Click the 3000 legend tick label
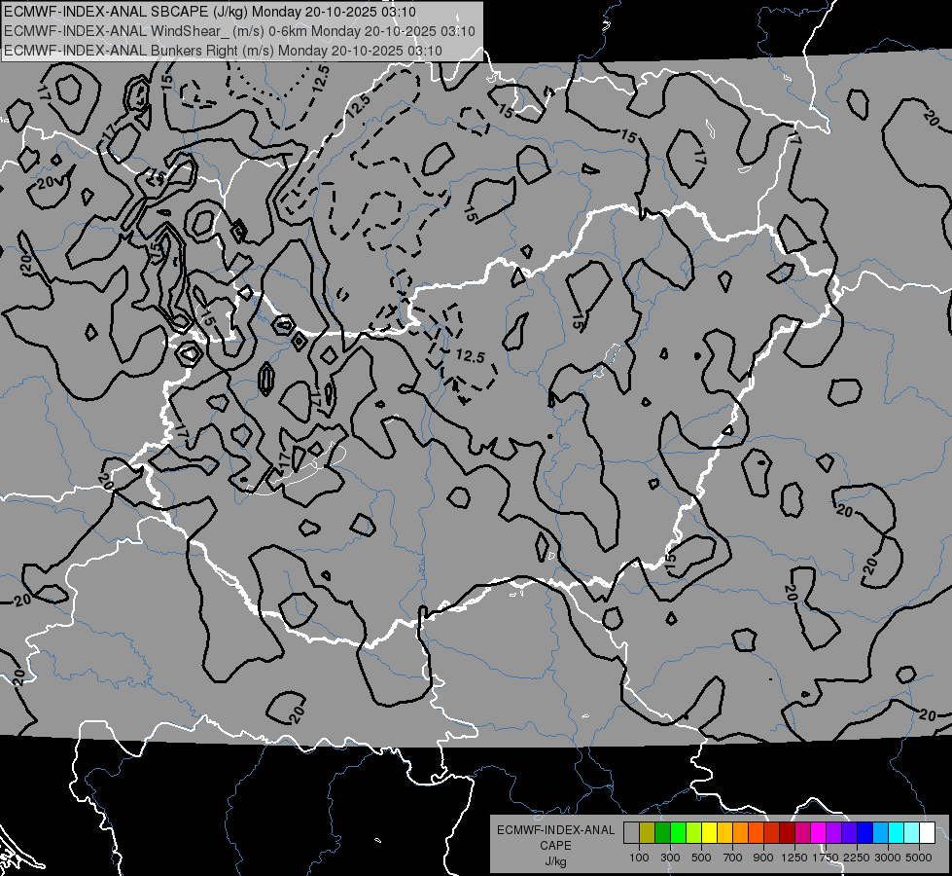Screen dimensions: 952x876 pyautogui.click(x=888, y=858)
